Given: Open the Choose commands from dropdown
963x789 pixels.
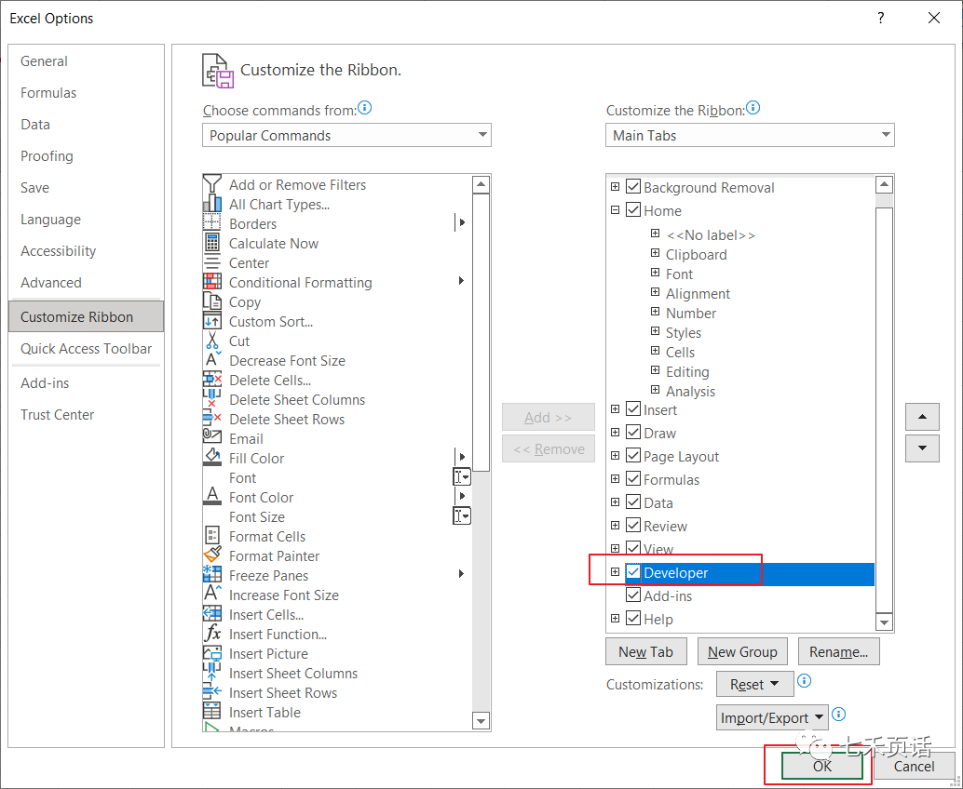Looking at the screenshot, I should 346,135.
